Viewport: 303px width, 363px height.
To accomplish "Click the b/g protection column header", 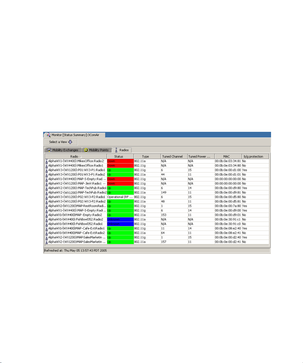I will tap(255, 156).
